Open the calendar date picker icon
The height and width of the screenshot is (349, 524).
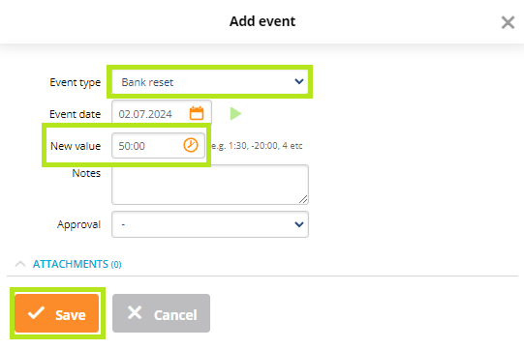197,113
